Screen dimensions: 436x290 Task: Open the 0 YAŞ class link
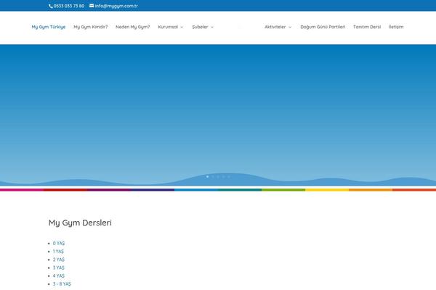59,244
